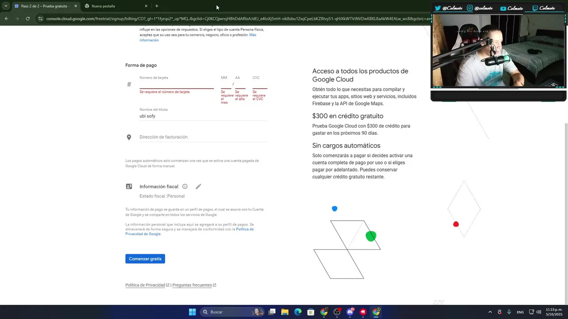Open the red app icon on taskbar
Viewport: 568px width, 319px height.
363,312
